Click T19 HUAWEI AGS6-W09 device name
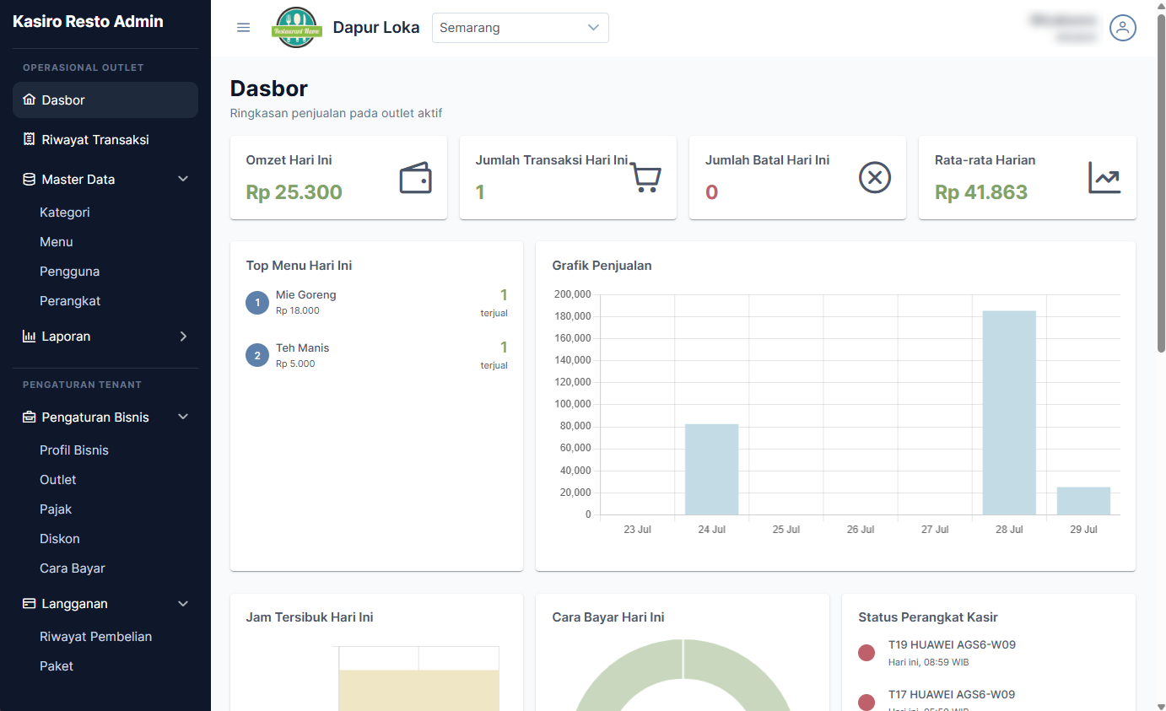The image size is (1166, 711). (952, 644)
